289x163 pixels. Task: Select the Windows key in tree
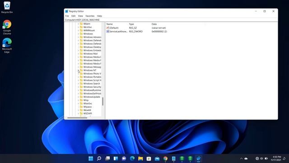point(88,34)
